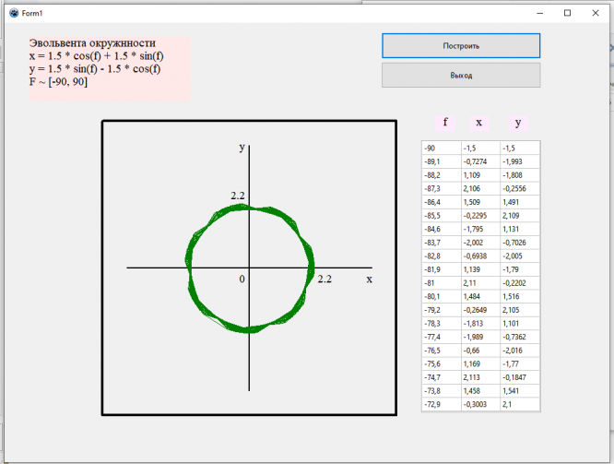This screenshot has width=614, height=464.
Task: Click the y column header label above the table
Action: (x=518, y=123)
